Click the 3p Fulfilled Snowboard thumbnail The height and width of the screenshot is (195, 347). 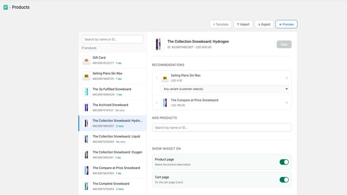(x=86, y=92)
